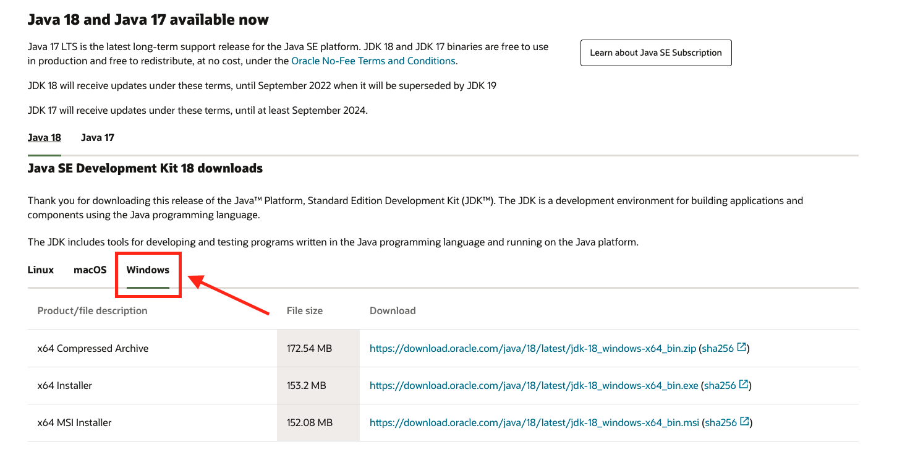The width and height of the screenshot is (910, 465).
Task: Open Oracle No-Fee Terms and Conditions link
Action: point(373,61)
